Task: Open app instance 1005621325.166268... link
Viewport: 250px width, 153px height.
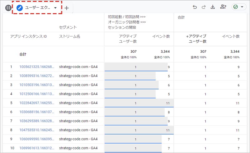Action: [x=37, y=67]
